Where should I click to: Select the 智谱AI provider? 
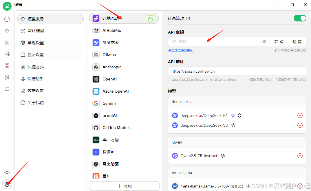click(x=124, y=152)
